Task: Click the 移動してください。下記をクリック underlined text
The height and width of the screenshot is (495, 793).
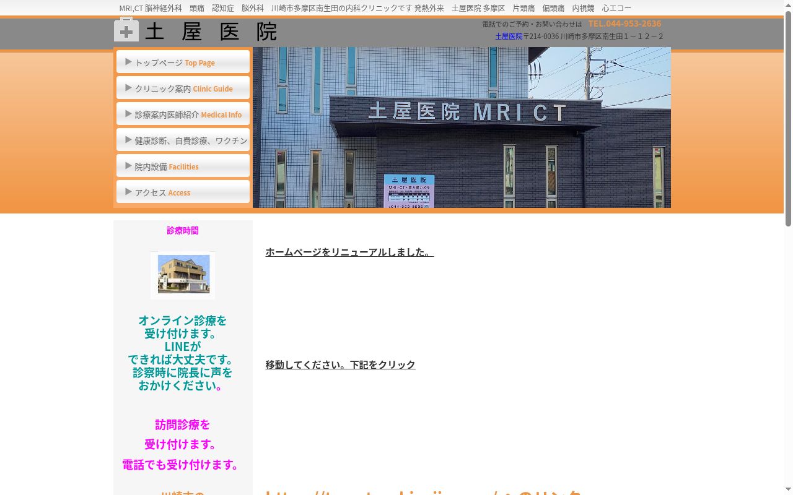Action: 340,364
